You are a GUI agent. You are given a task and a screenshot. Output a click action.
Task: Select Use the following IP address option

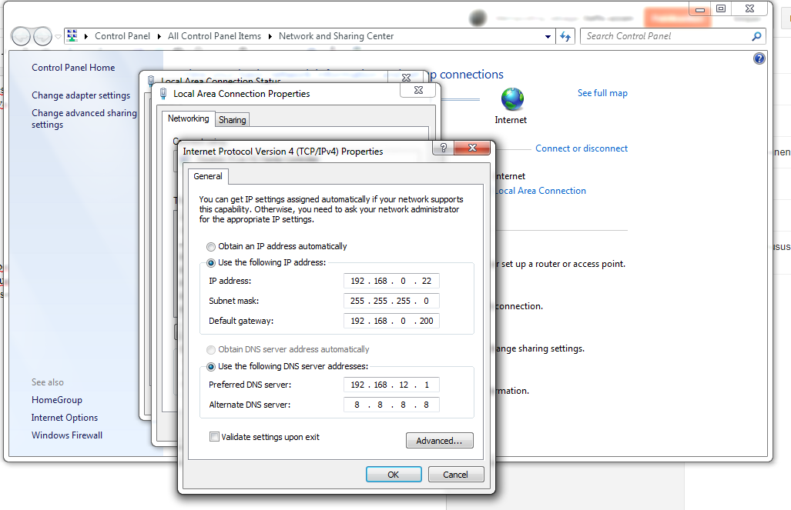coord(211,263)
